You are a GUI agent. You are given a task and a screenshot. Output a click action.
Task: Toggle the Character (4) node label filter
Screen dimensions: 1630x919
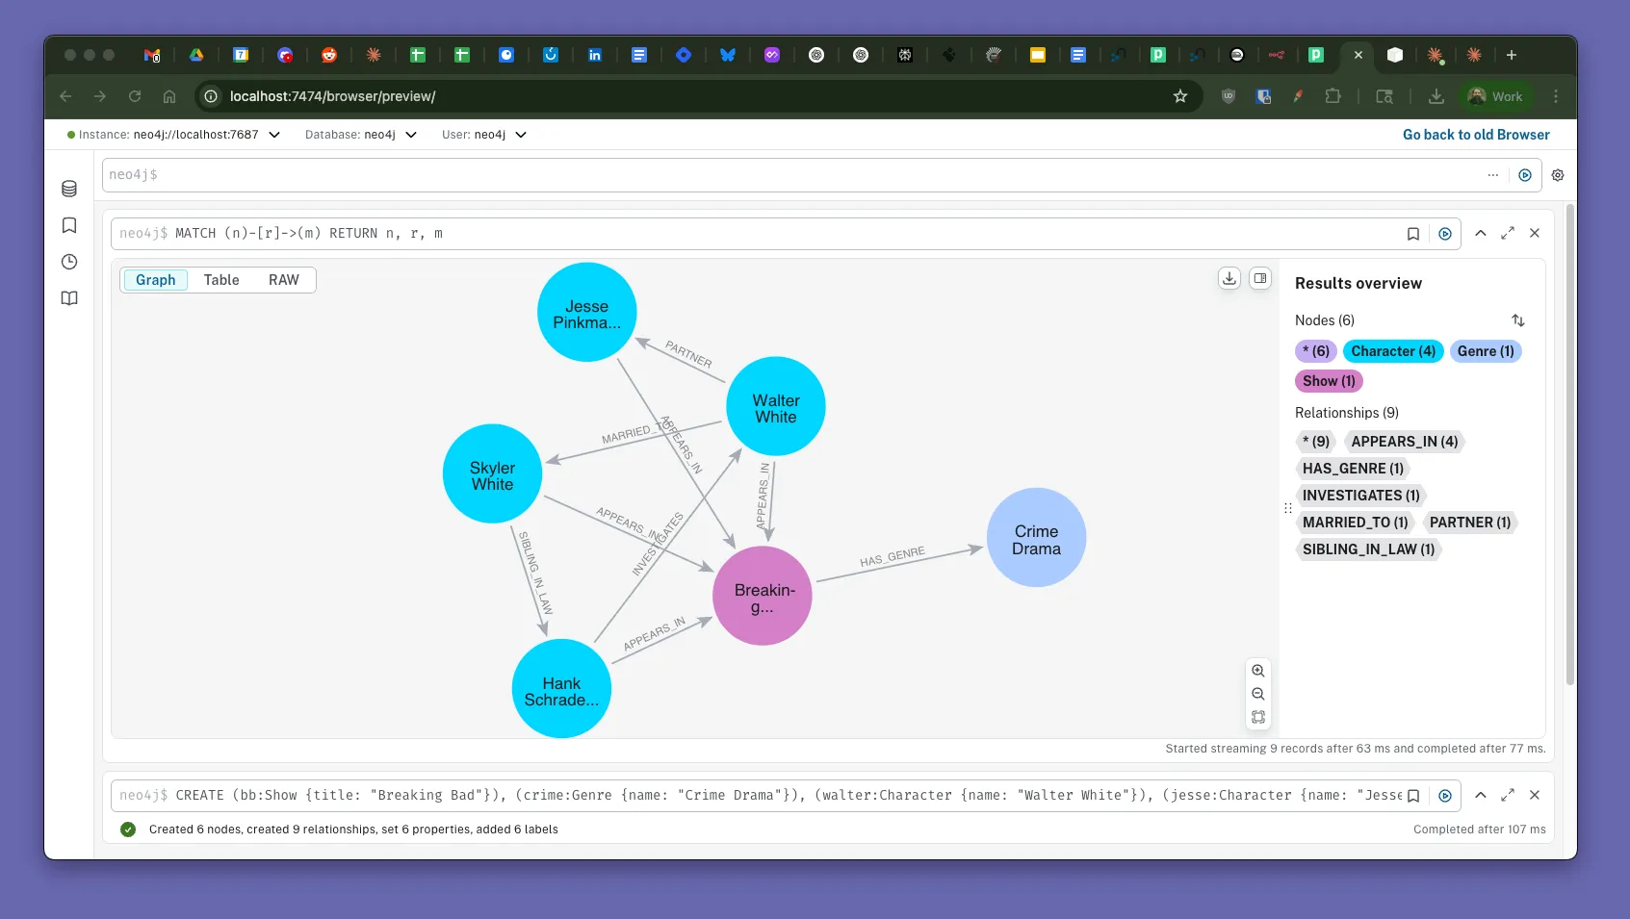tap(1392, 351)
